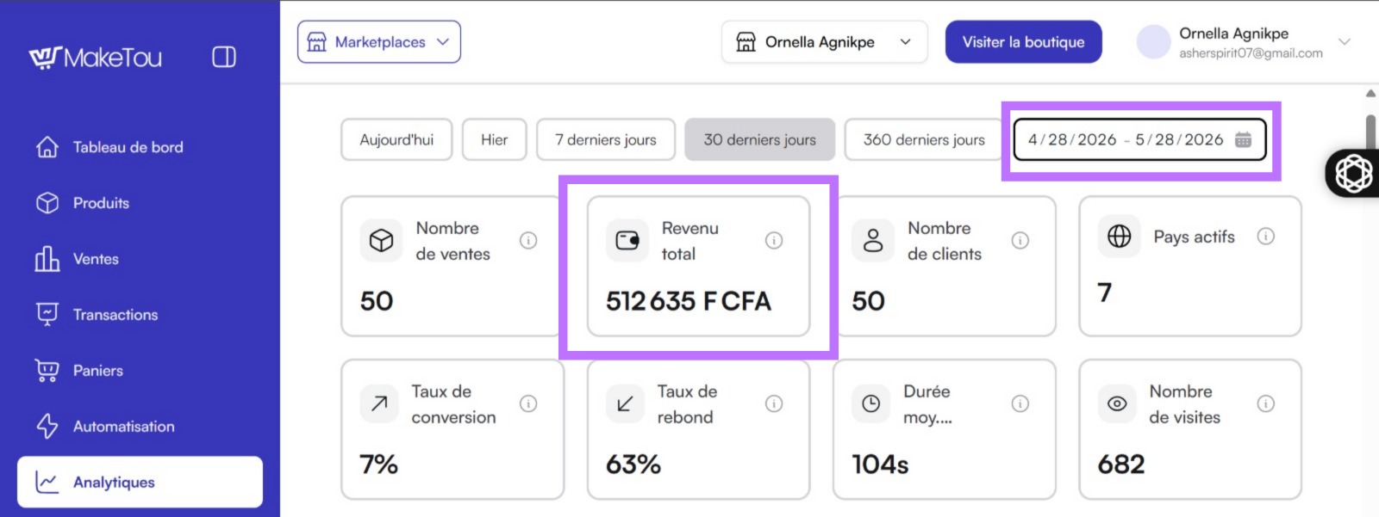Viewport: 1379px width, 517px height.
Task: Click the asherspirit07@gmail.com email text
Action: point(1251,53)
